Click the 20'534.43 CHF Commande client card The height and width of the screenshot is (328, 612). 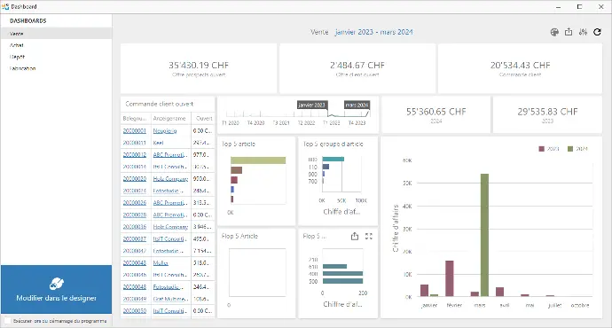pyautogui.click(x=520, y=68)
